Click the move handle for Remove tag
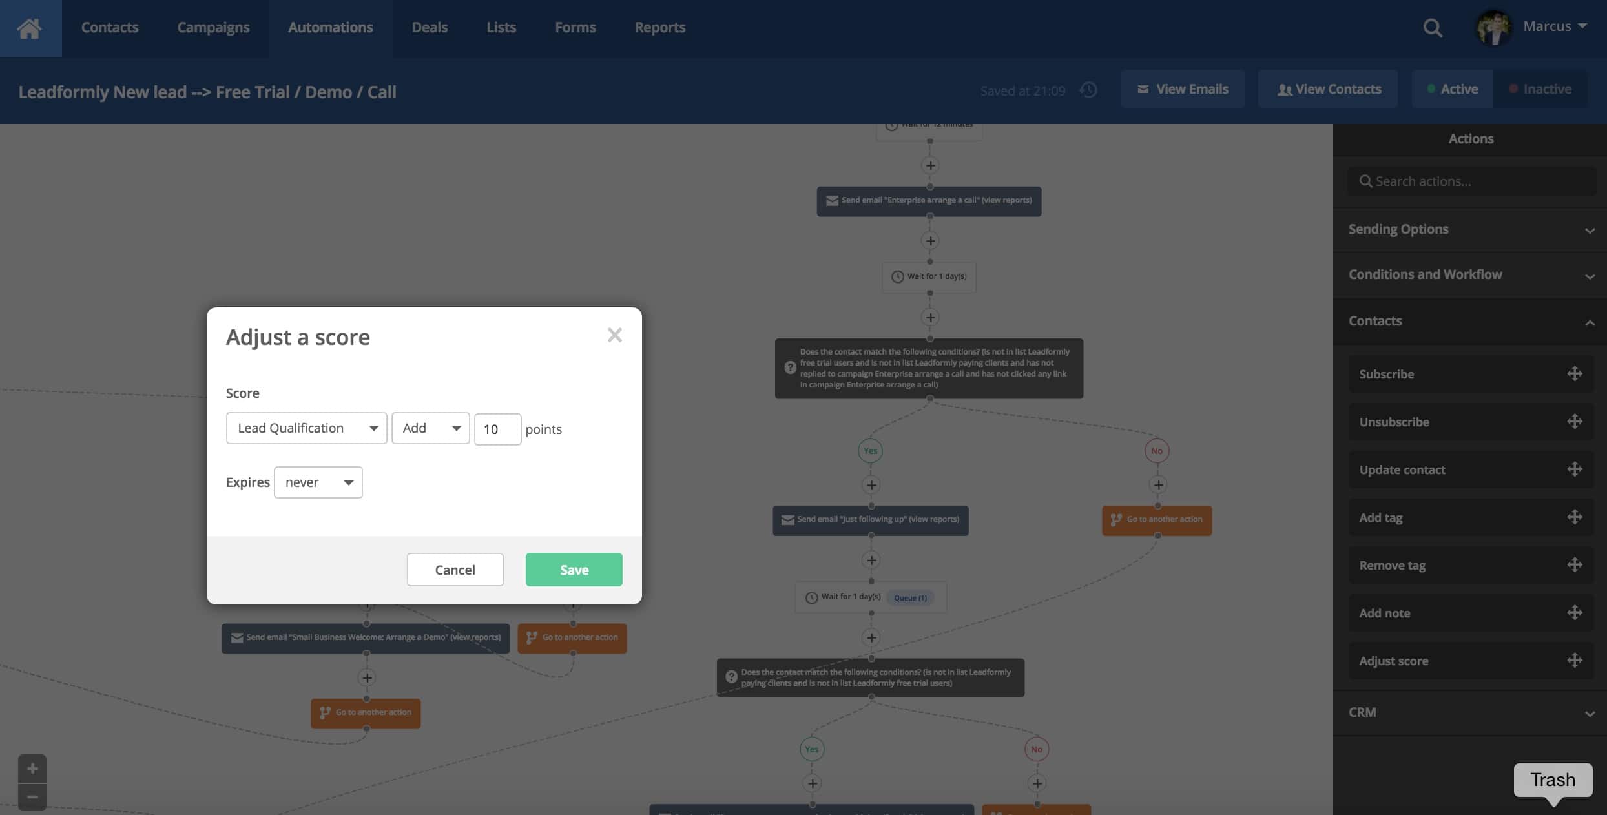 [1574, 565]
